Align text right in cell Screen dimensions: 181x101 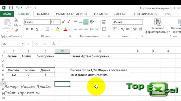tap(86, 29)
